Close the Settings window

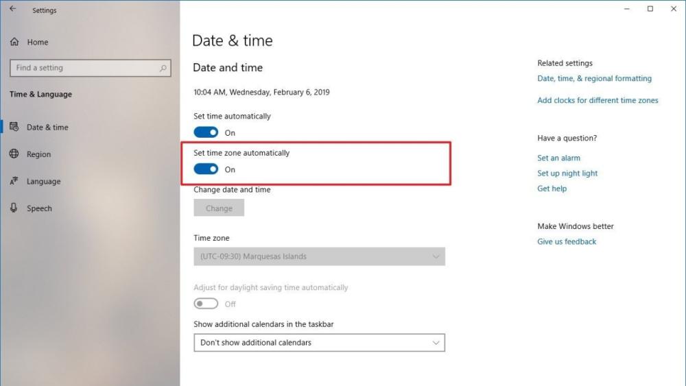click(x=674, y=9)
